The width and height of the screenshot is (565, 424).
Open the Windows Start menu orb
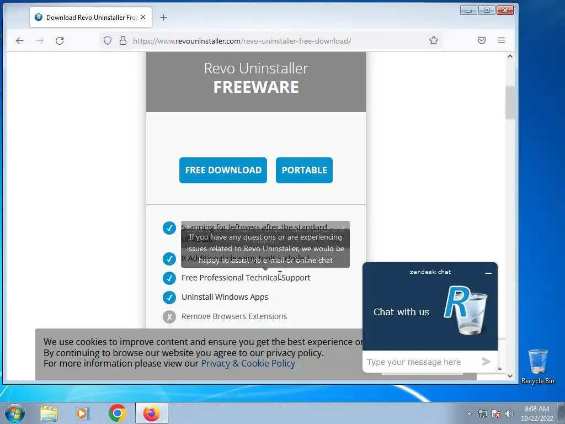pyautogui.click(x=14, y=413)
